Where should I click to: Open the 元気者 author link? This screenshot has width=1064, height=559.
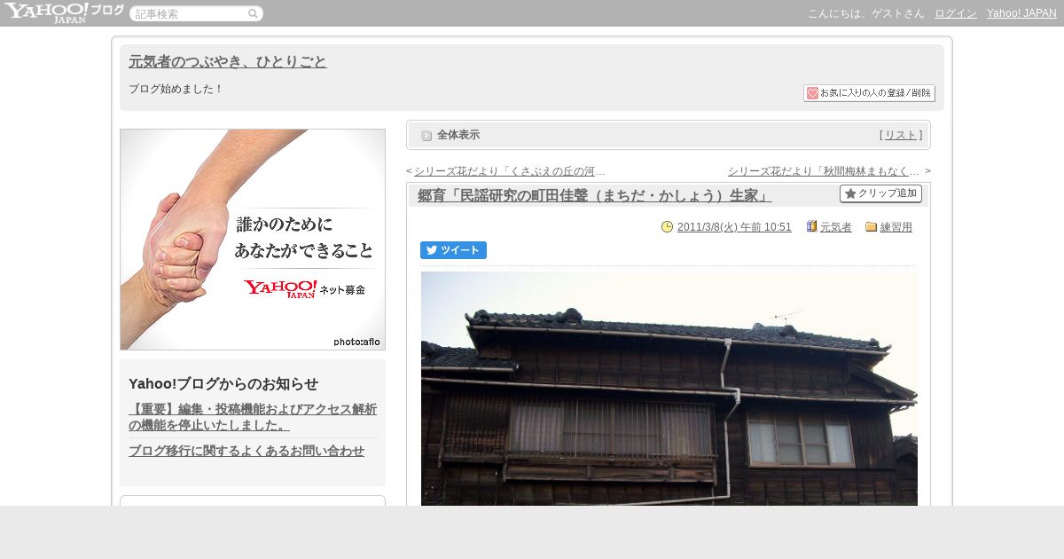point(836,227)
